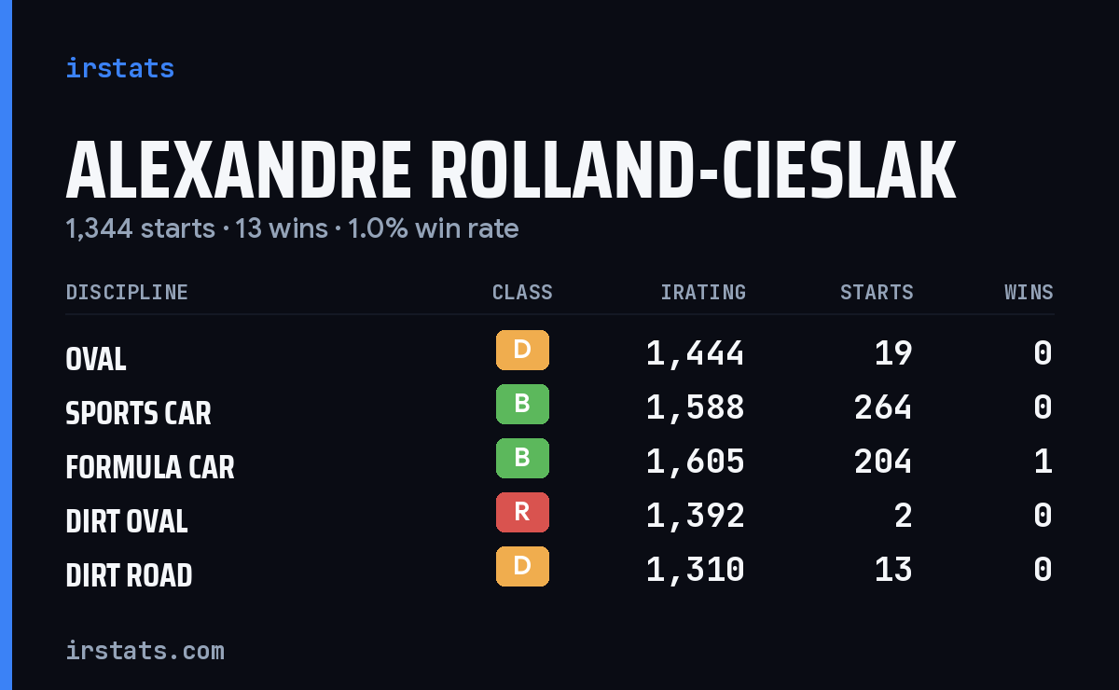Image resolution: width=1119 pixels, height=690 pixels.
Task: Select the DIRT OVAL discipline label
Action: point(127,521)
